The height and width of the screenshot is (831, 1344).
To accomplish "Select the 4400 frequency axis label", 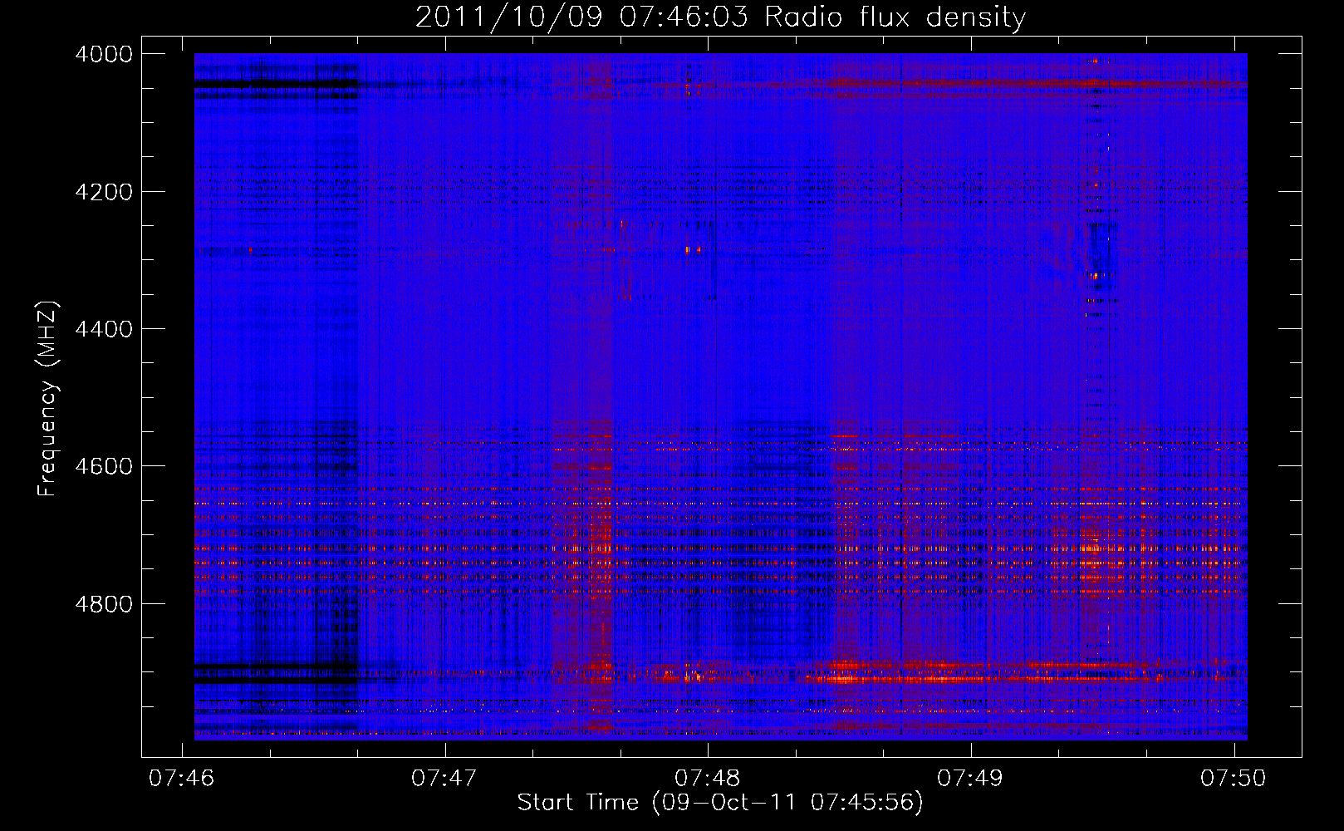I will tap(104, 329).
